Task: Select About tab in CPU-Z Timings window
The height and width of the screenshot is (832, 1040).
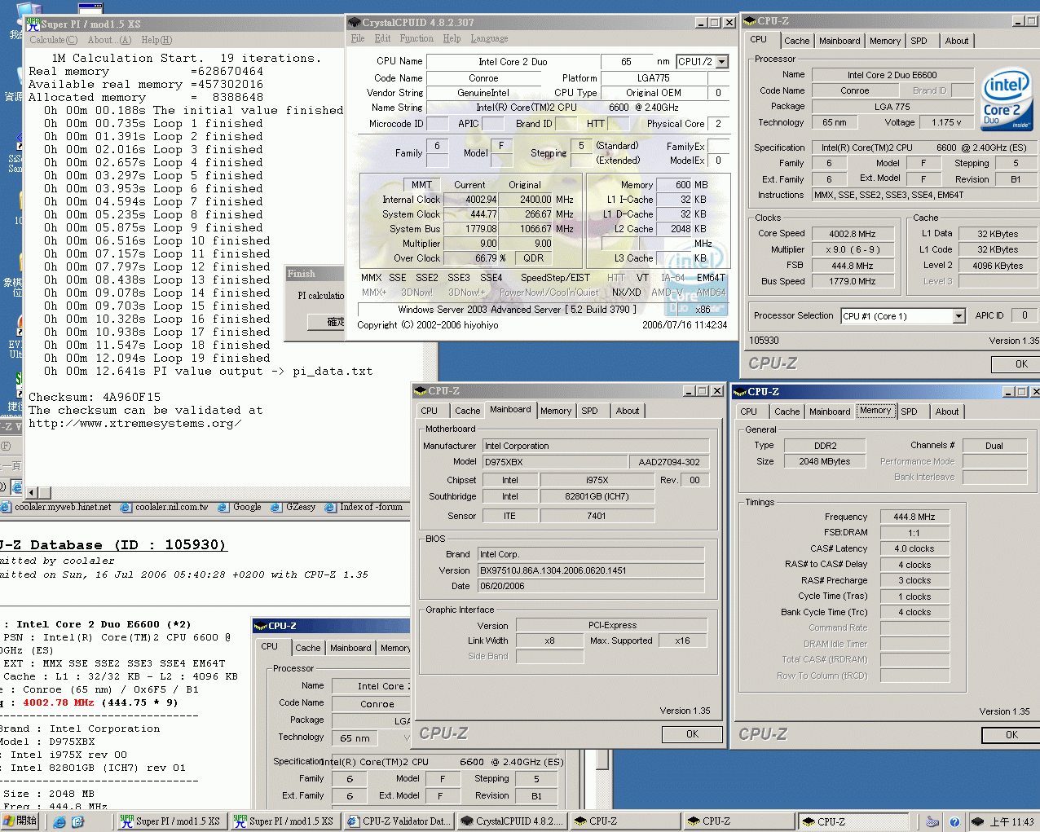Action: 947,412
